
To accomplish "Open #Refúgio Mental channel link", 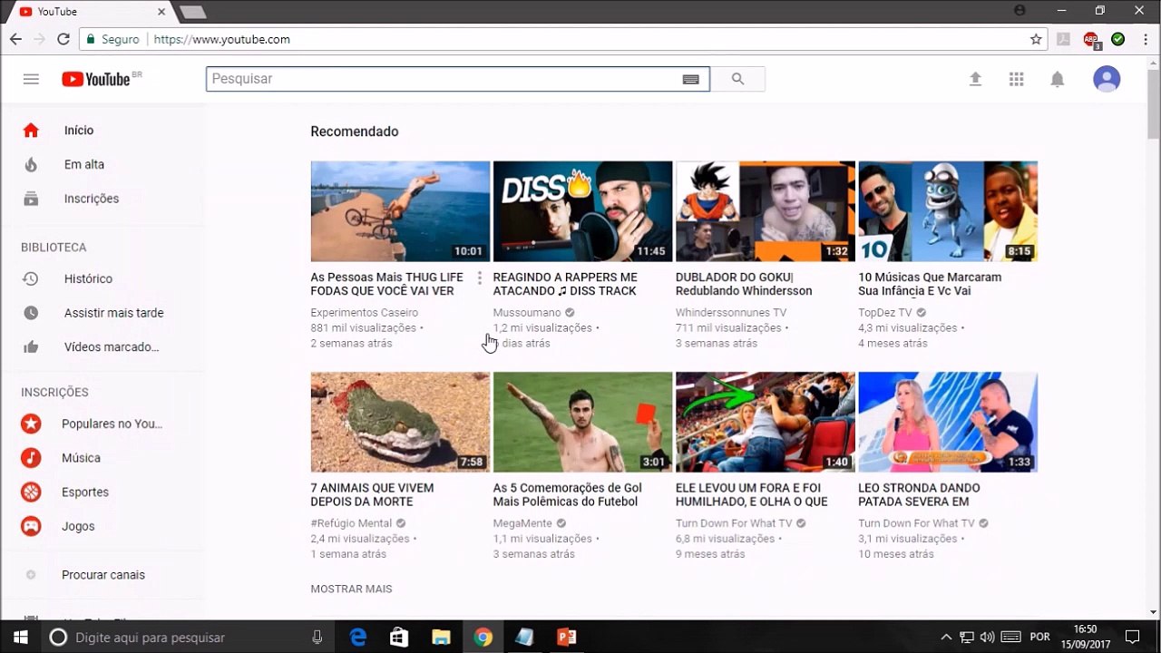I will click(x=351, y=523).
